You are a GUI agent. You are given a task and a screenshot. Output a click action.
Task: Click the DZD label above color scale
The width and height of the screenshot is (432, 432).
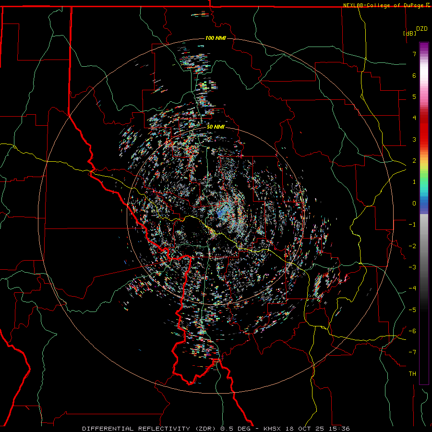(421, 29)
